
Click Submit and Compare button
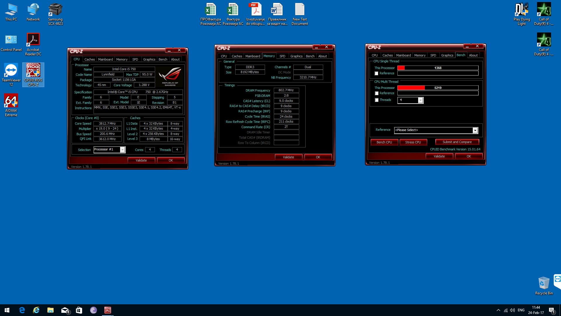457,142
